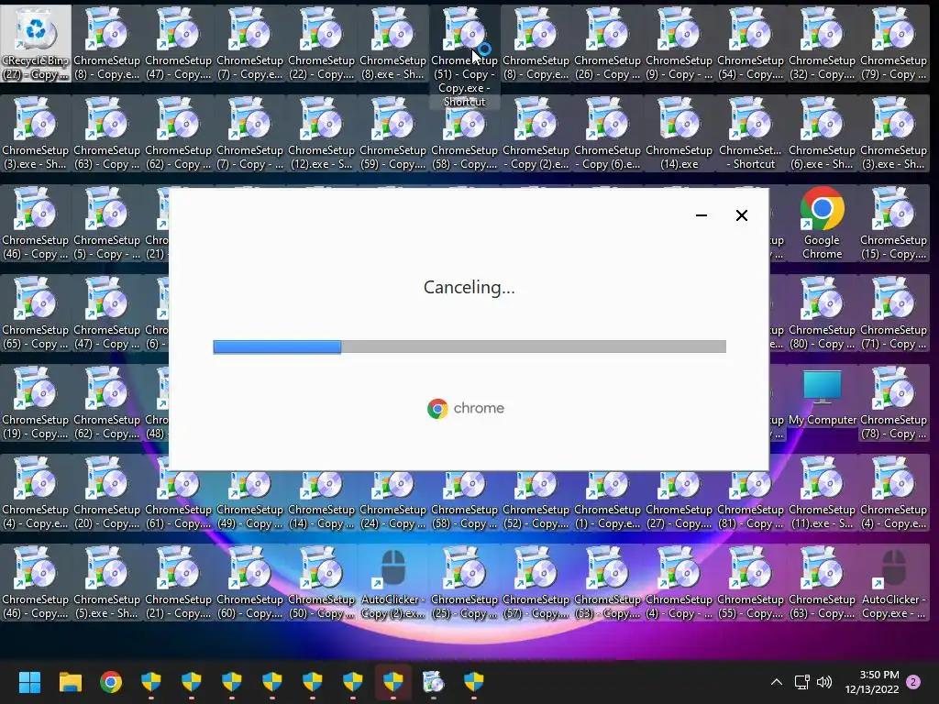This screenshot has height=704, width=939.
Task: Select ChromeSetup - Copy (2).e... desktop icon
Action: (x=536, y=133)
